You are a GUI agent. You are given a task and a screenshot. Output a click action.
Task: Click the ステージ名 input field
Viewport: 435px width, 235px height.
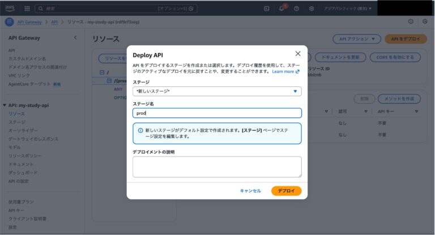pyautogui.click(x=217, y=113)
